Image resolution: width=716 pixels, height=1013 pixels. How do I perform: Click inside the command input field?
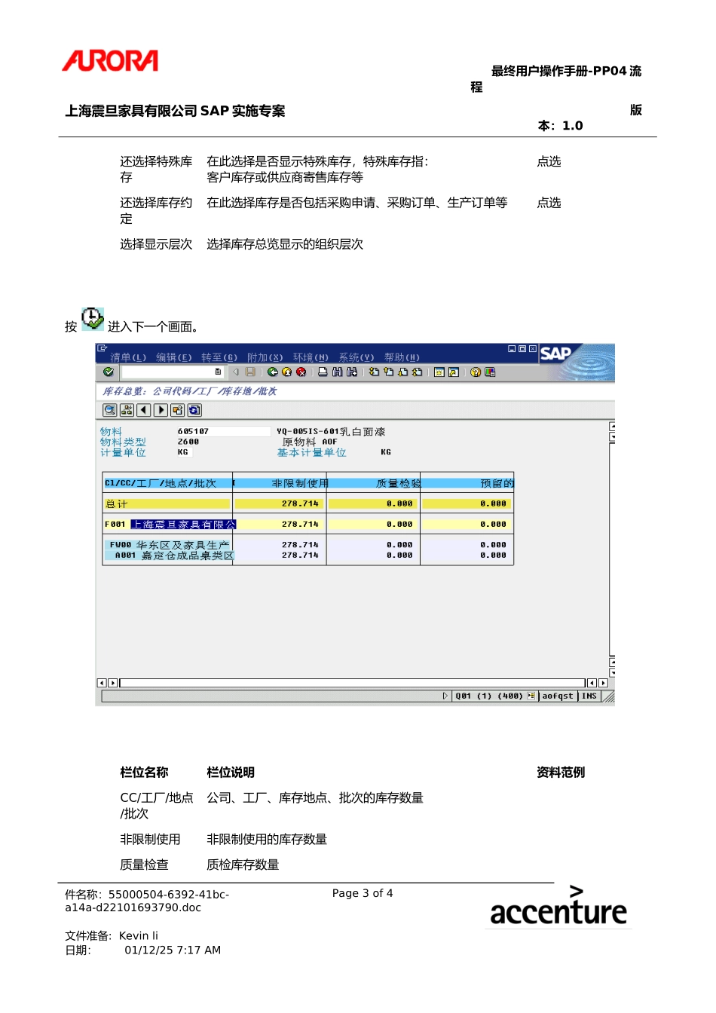point(167,372)
